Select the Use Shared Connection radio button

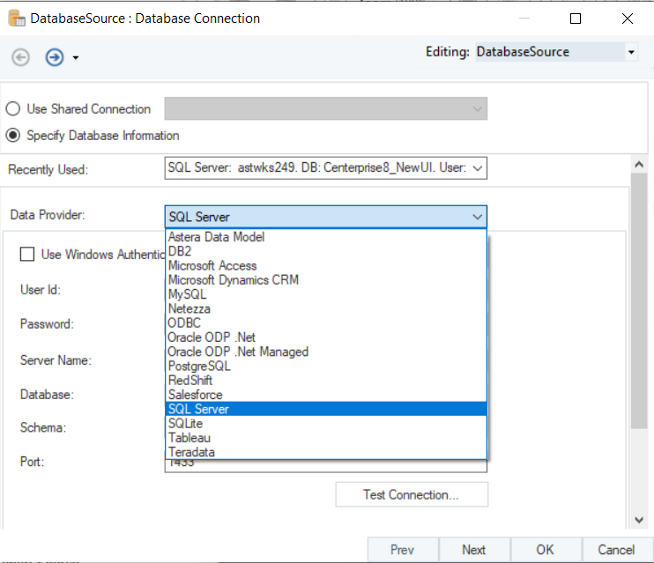click(x=13, y=109)
